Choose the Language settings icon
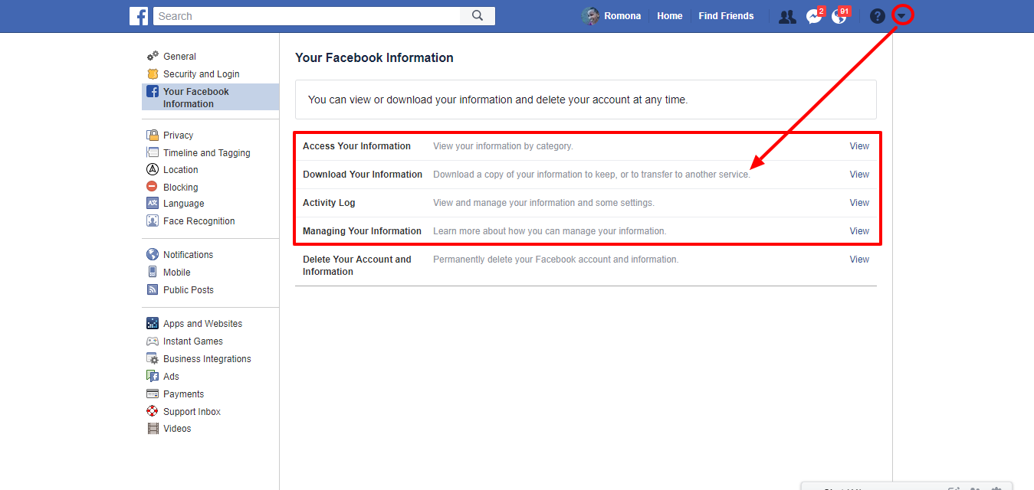 pos(153,204)
